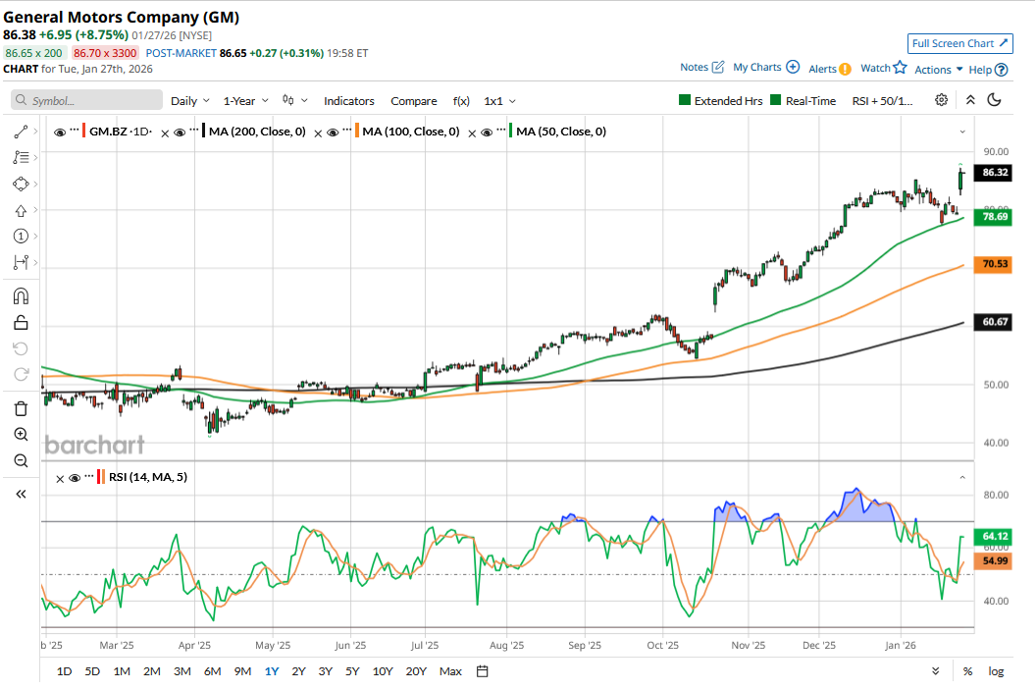Delete drawings with the trash icon

(21, 408)
